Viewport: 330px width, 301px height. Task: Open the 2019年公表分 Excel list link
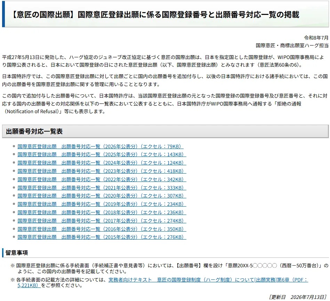point(102,204)
